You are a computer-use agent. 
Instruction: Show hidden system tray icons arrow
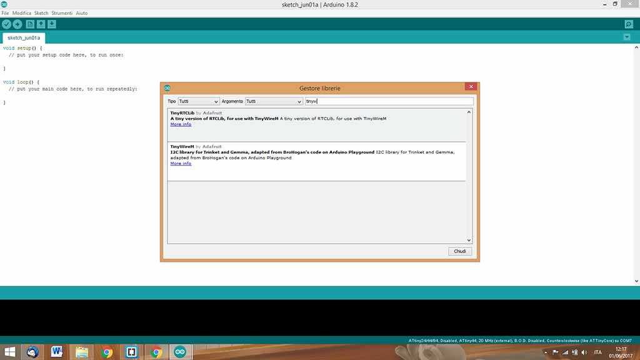point(546,352)
